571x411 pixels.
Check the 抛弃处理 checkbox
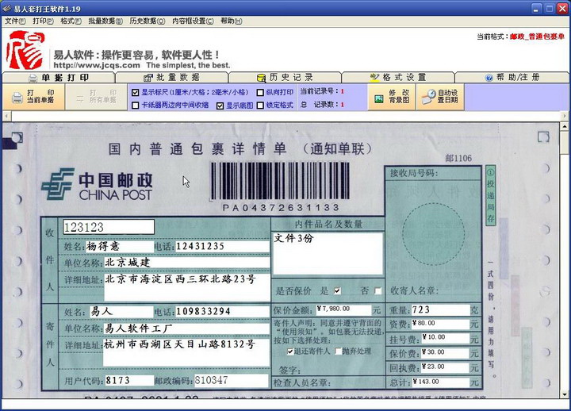click(339, 351)
